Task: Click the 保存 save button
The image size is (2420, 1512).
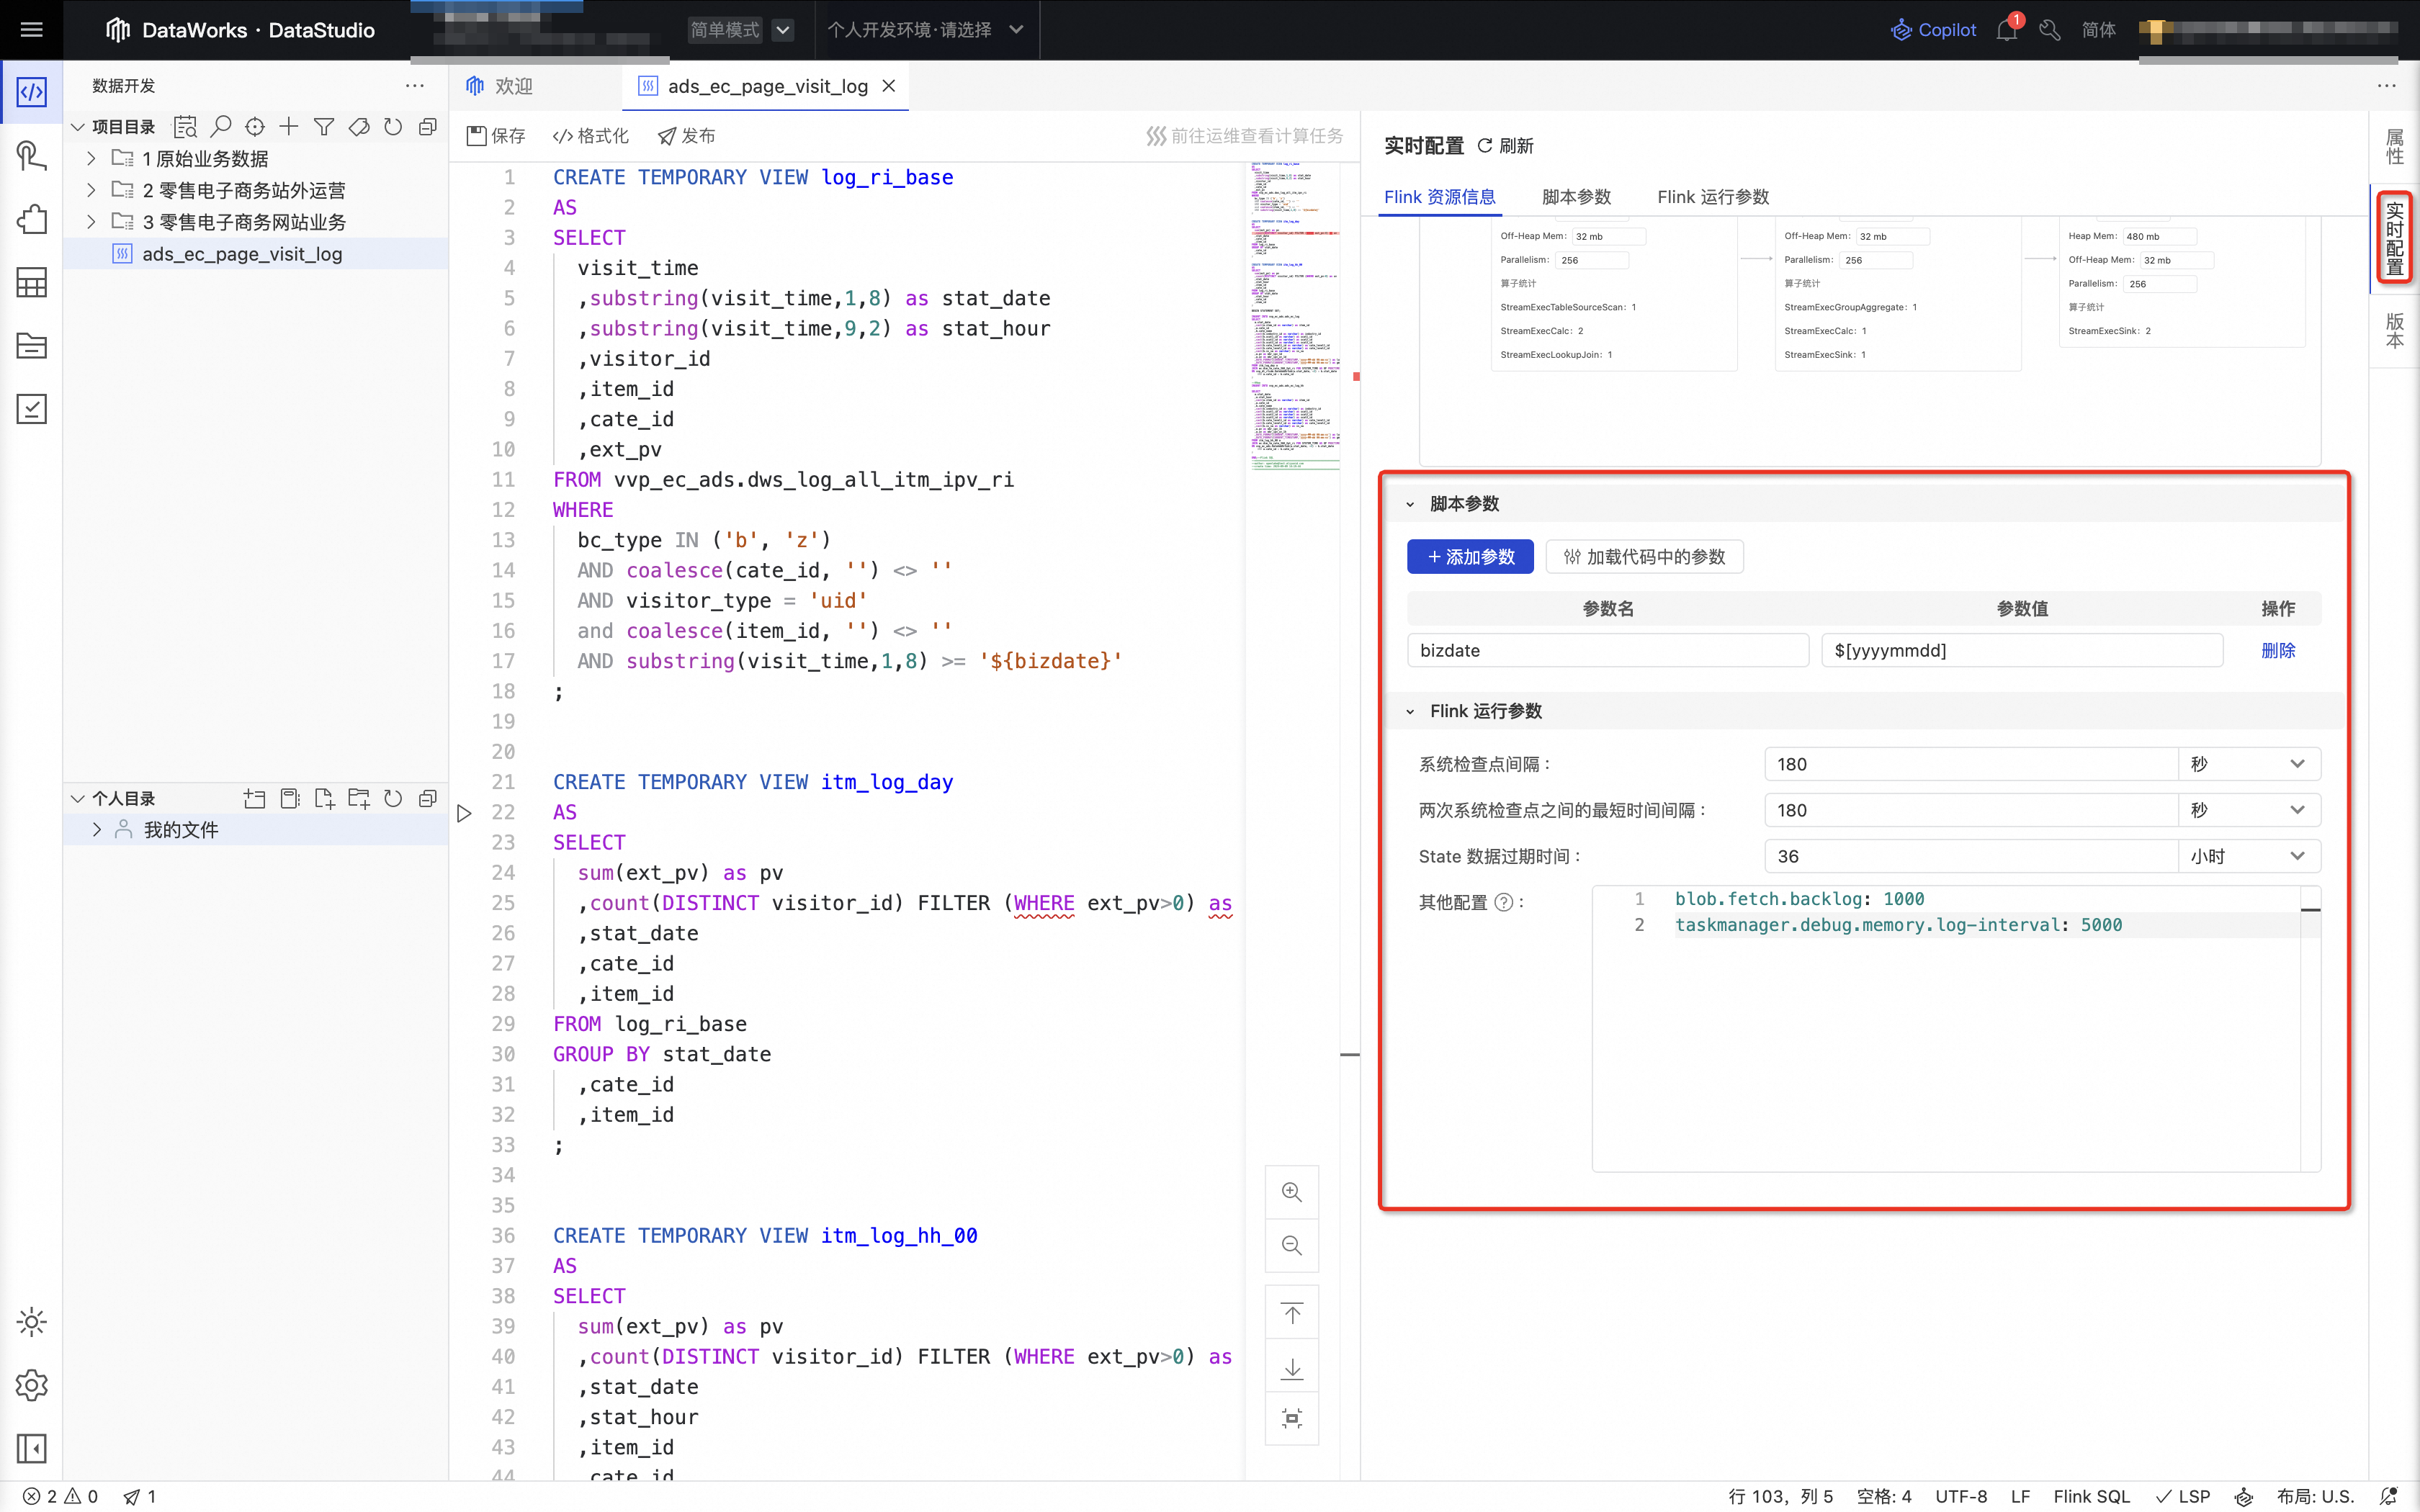Action: pyautogui.click(x=495, y=136)
